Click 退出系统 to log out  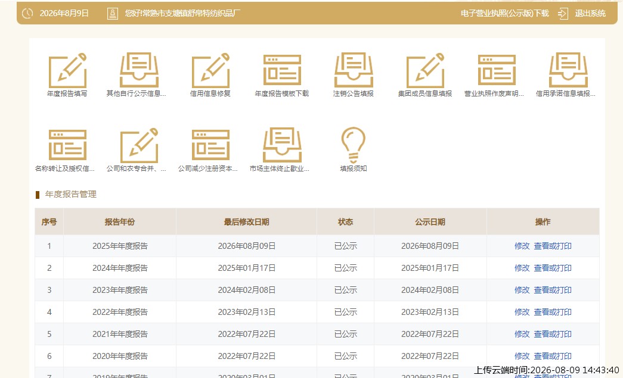pos(590,14)
